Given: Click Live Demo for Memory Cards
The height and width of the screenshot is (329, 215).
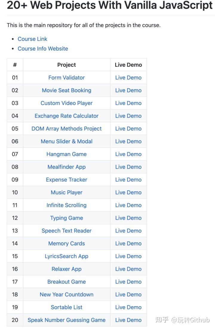Looking at the screenshot, I should [128, 244].
